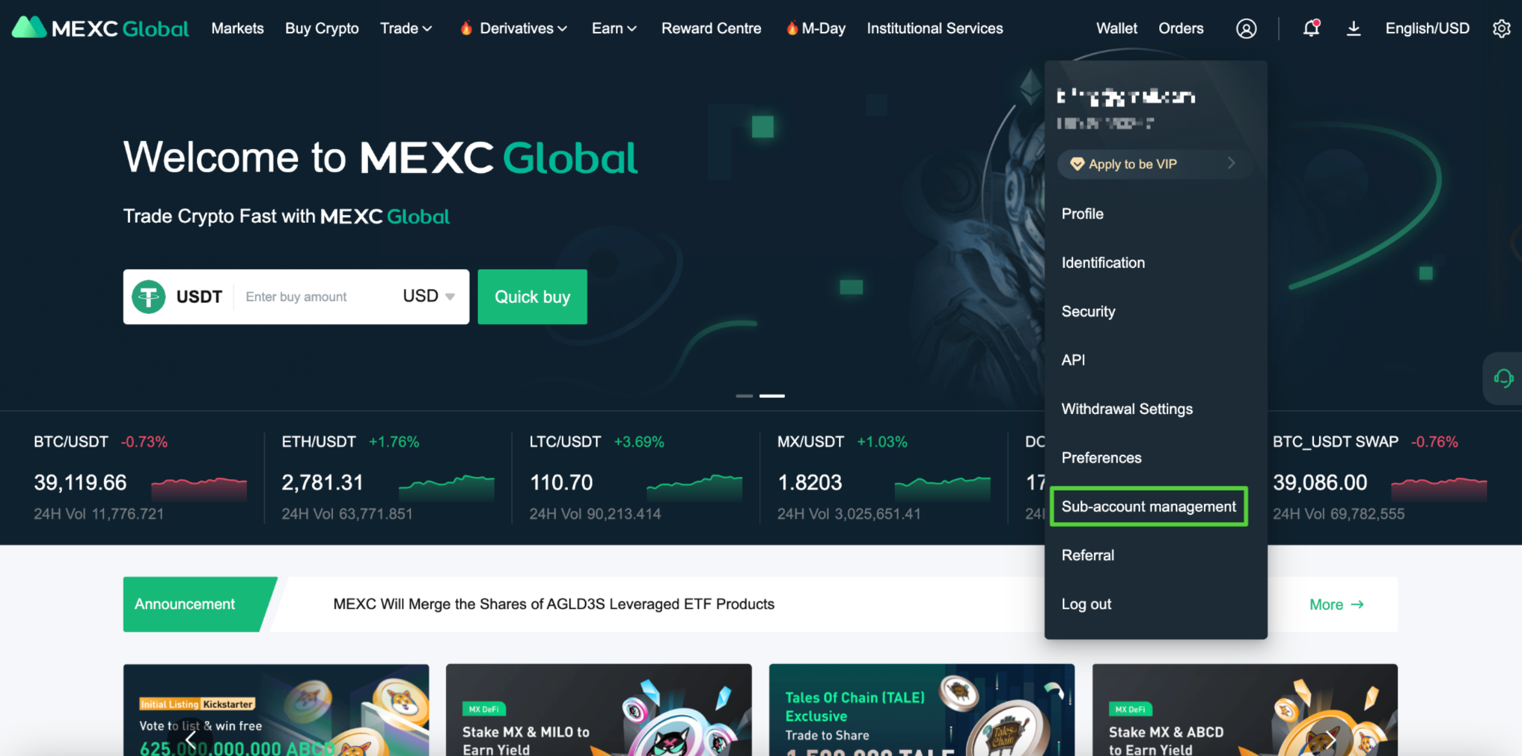This screenshot has height=756, width=1522.
Task: Open the notifications bell icon
Action: tap(1311, 28)
